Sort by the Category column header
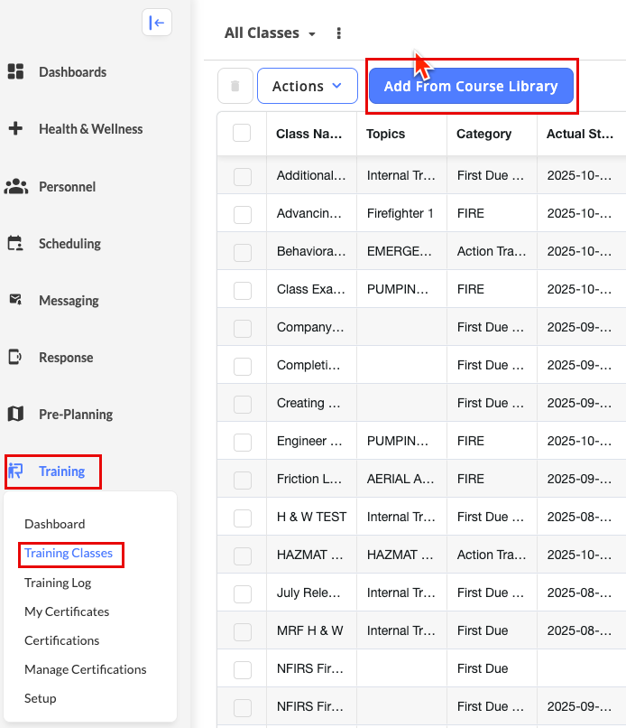The image size is (626, 728). (x=484, y=134)
